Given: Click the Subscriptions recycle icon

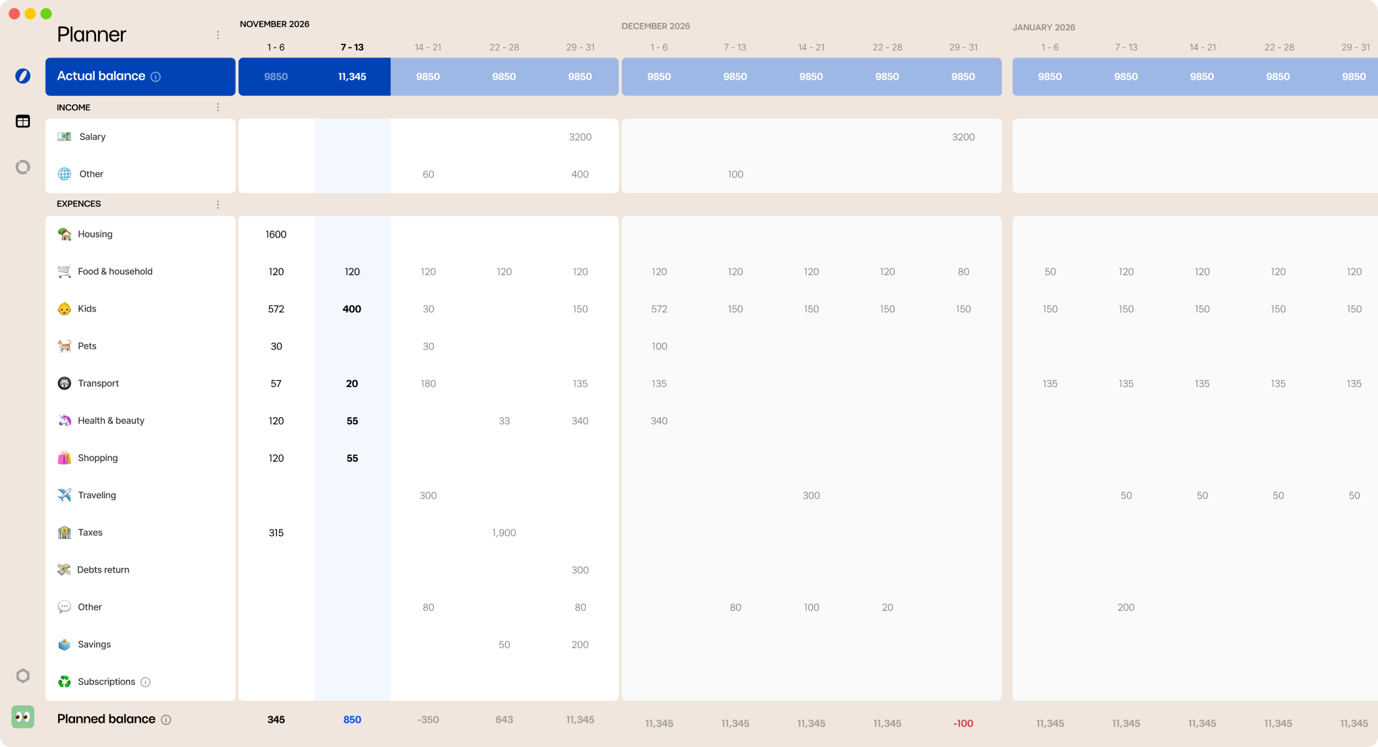Looking at the screenshot, I should click(65, 682).
